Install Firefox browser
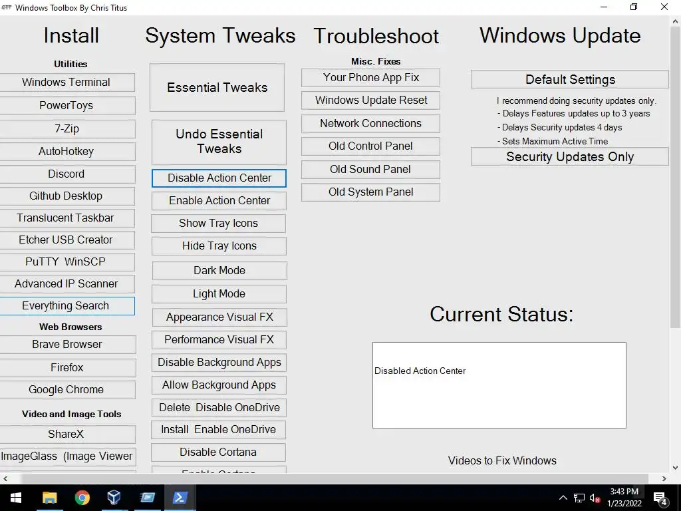Image resolution: width=681 pixels, height=511 pixels. click(67, 367)
